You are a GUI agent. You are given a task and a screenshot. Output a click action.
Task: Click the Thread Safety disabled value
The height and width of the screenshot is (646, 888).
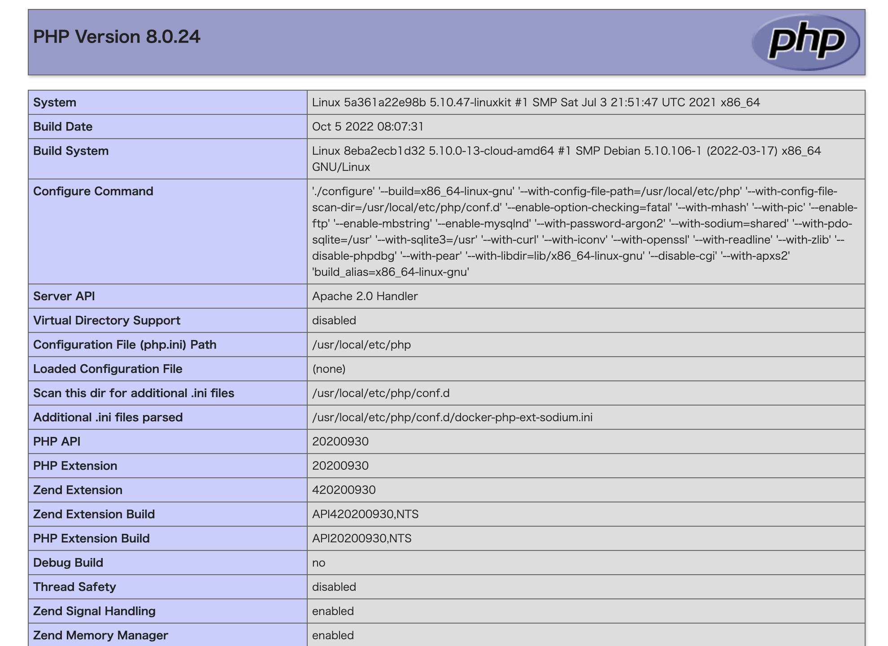point(334,587)
